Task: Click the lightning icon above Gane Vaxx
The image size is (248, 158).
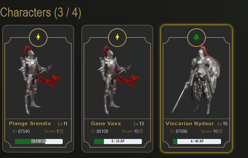Action: tap(117, 37)
